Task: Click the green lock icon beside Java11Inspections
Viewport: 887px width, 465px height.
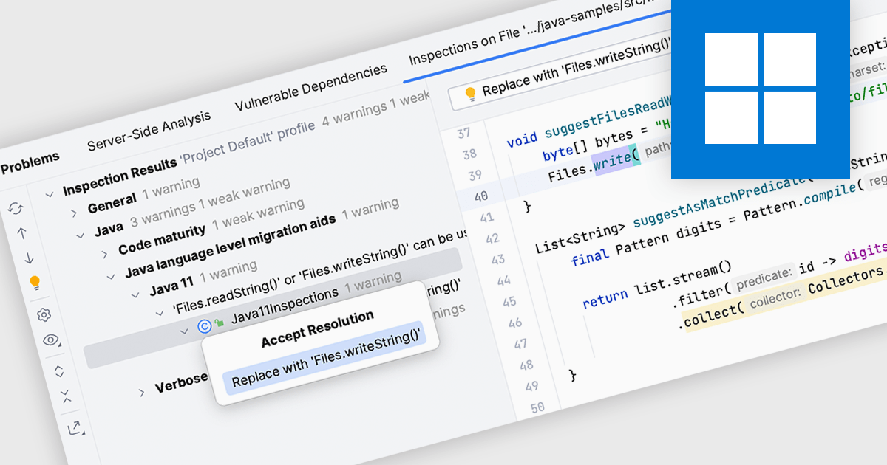Action: (219, 323)
